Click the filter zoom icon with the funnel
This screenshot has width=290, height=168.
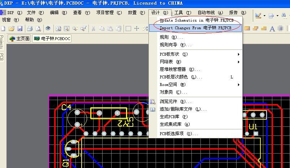click(x=83, y=29)
